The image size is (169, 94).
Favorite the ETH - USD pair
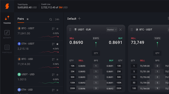coord(58,90)
